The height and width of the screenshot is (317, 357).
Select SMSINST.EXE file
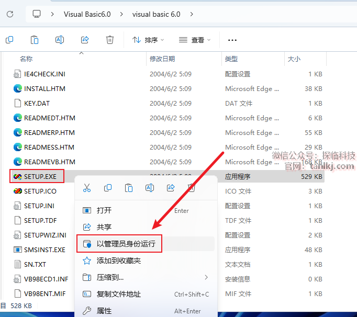(44, 250)
